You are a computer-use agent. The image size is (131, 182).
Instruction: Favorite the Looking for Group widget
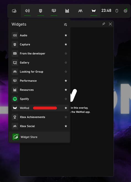coord(66,72)
